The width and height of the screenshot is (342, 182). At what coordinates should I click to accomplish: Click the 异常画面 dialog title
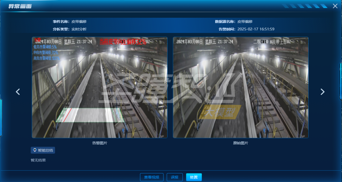(x=20, y=6)
